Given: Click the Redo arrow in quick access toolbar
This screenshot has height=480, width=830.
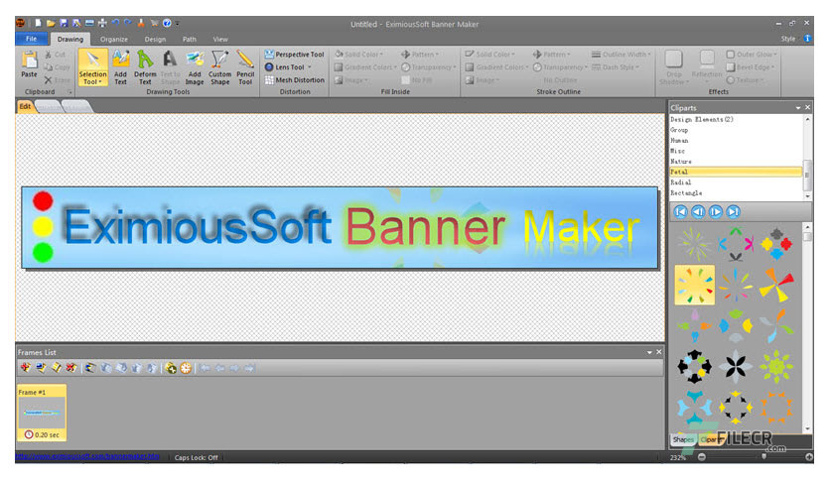Looking at the screenshot, I should [127, 23].
